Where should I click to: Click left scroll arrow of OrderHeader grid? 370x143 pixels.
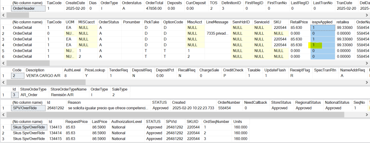3,15
